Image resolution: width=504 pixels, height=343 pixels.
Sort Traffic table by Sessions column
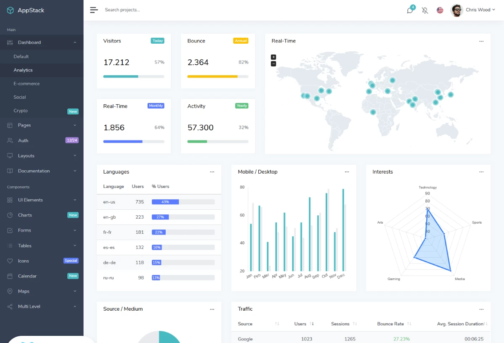tap(344, 324)
